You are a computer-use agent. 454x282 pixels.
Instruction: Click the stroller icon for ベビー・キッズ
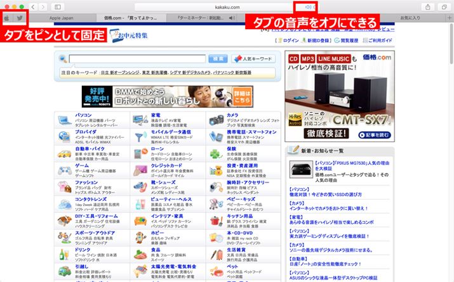(216, 204)
